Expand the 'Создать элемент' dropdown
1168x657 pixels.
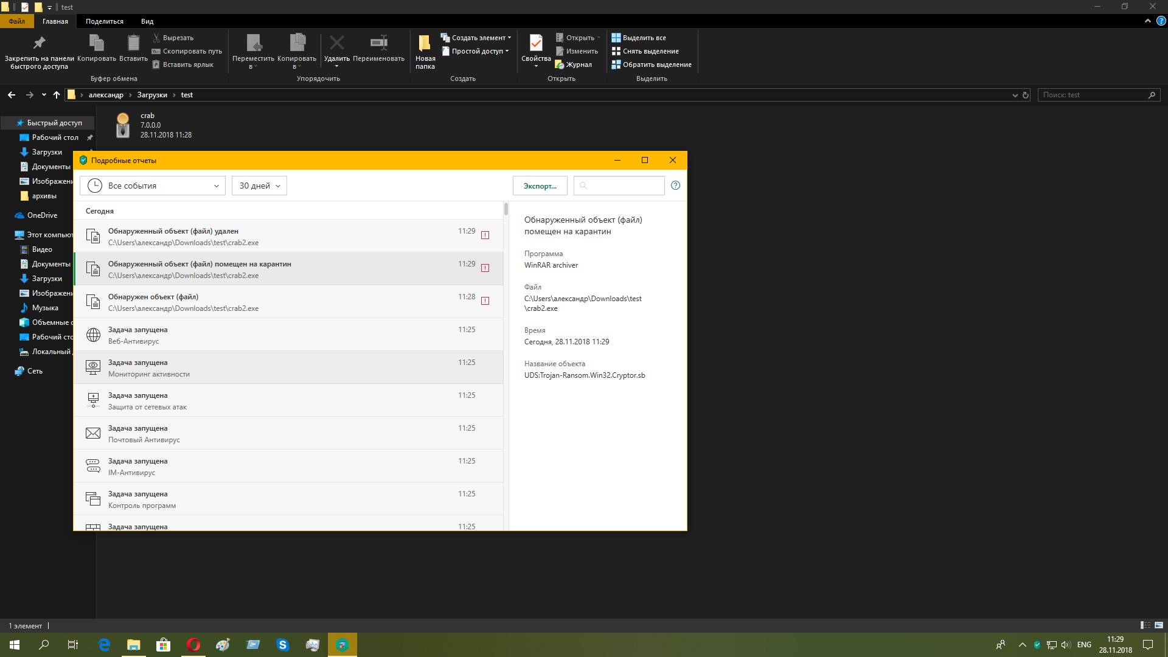click(477, 38)
